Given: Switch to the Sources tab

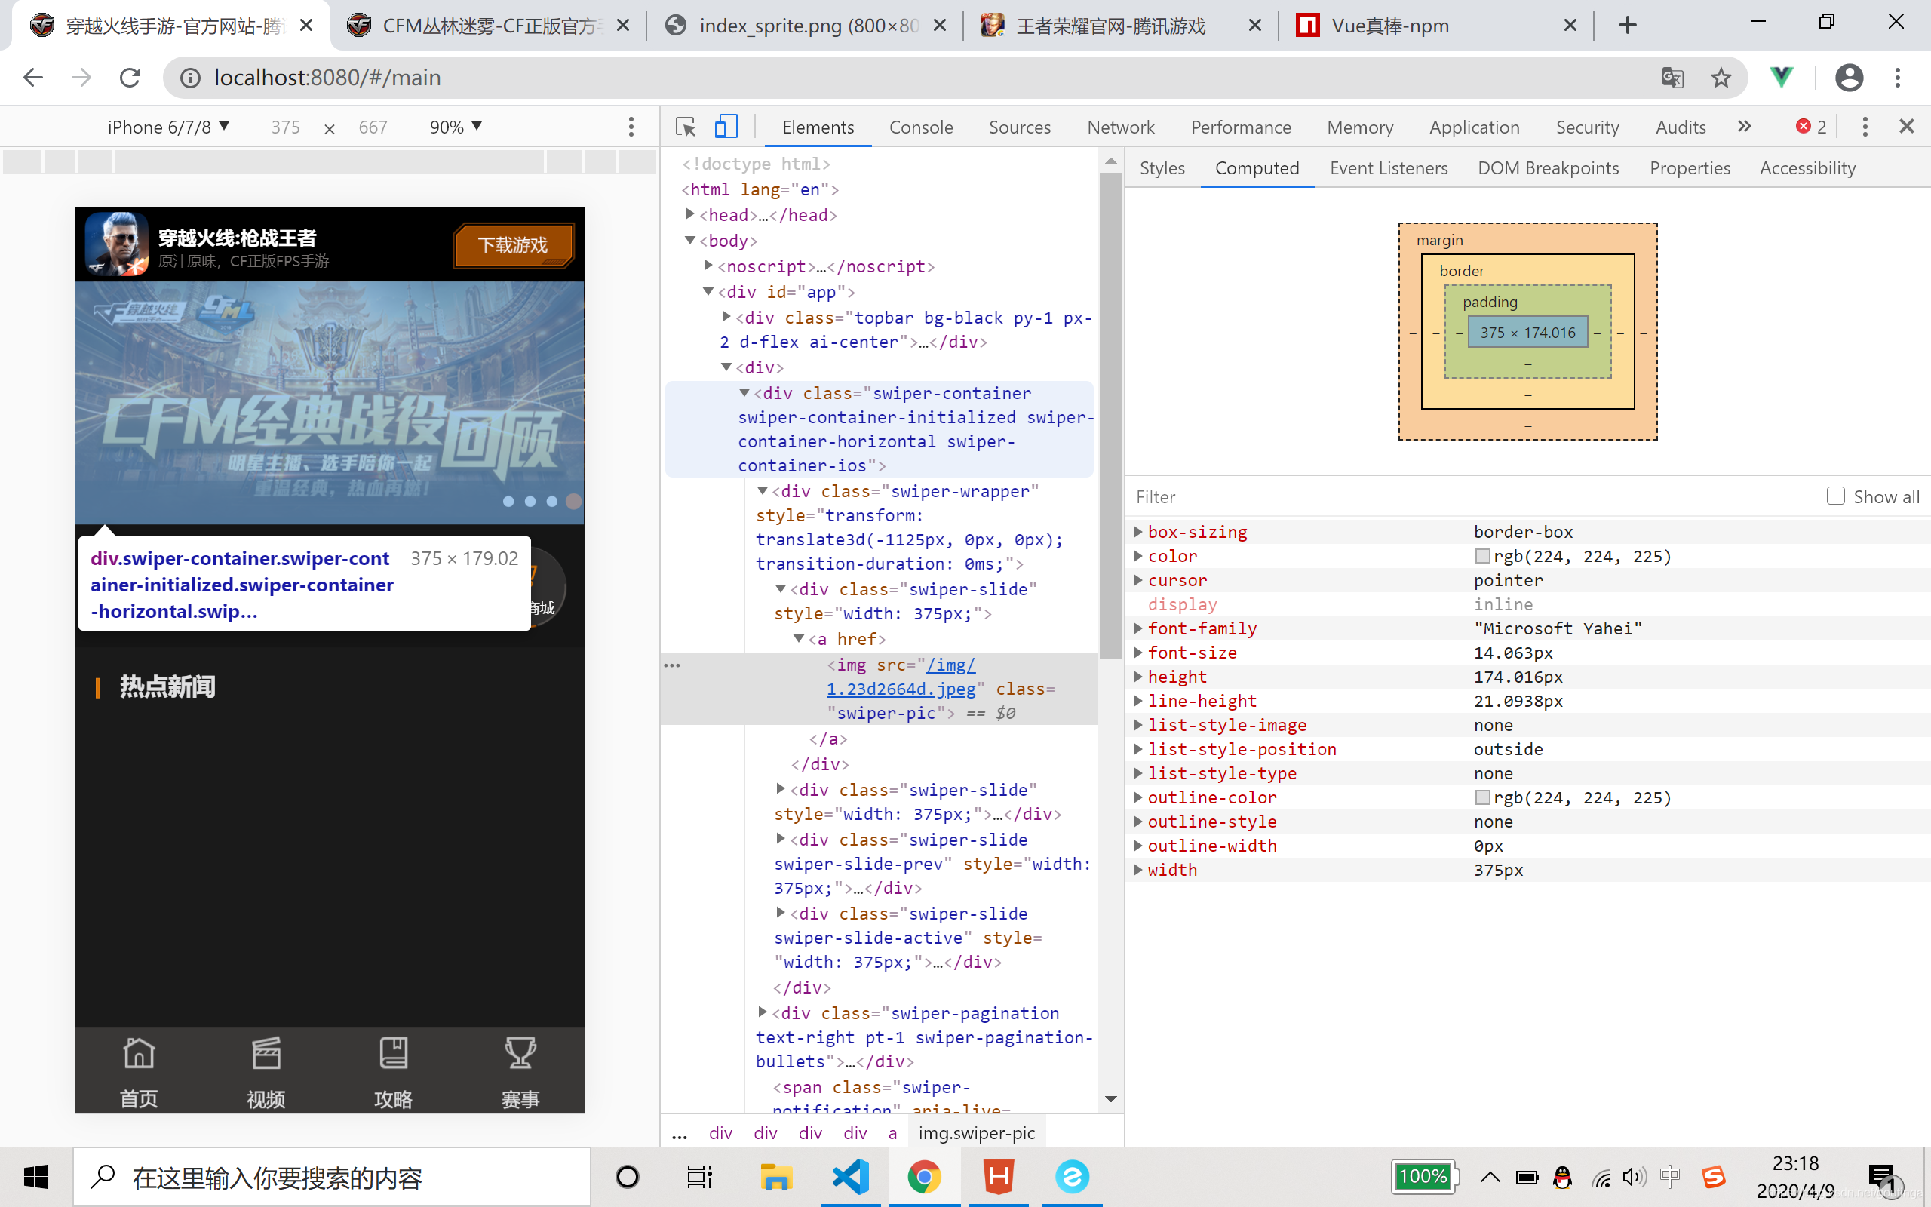Looking at the screenshot, I should [x=1019, y=127].
